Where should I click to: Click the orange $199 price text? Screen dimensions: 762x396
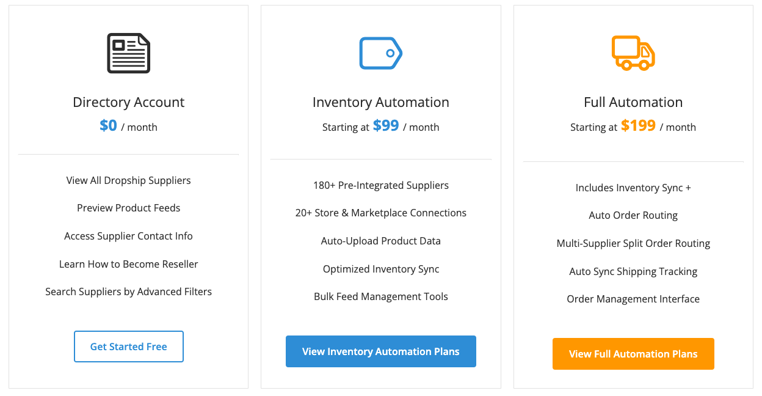pyautogui.click(x=638, y=126)
